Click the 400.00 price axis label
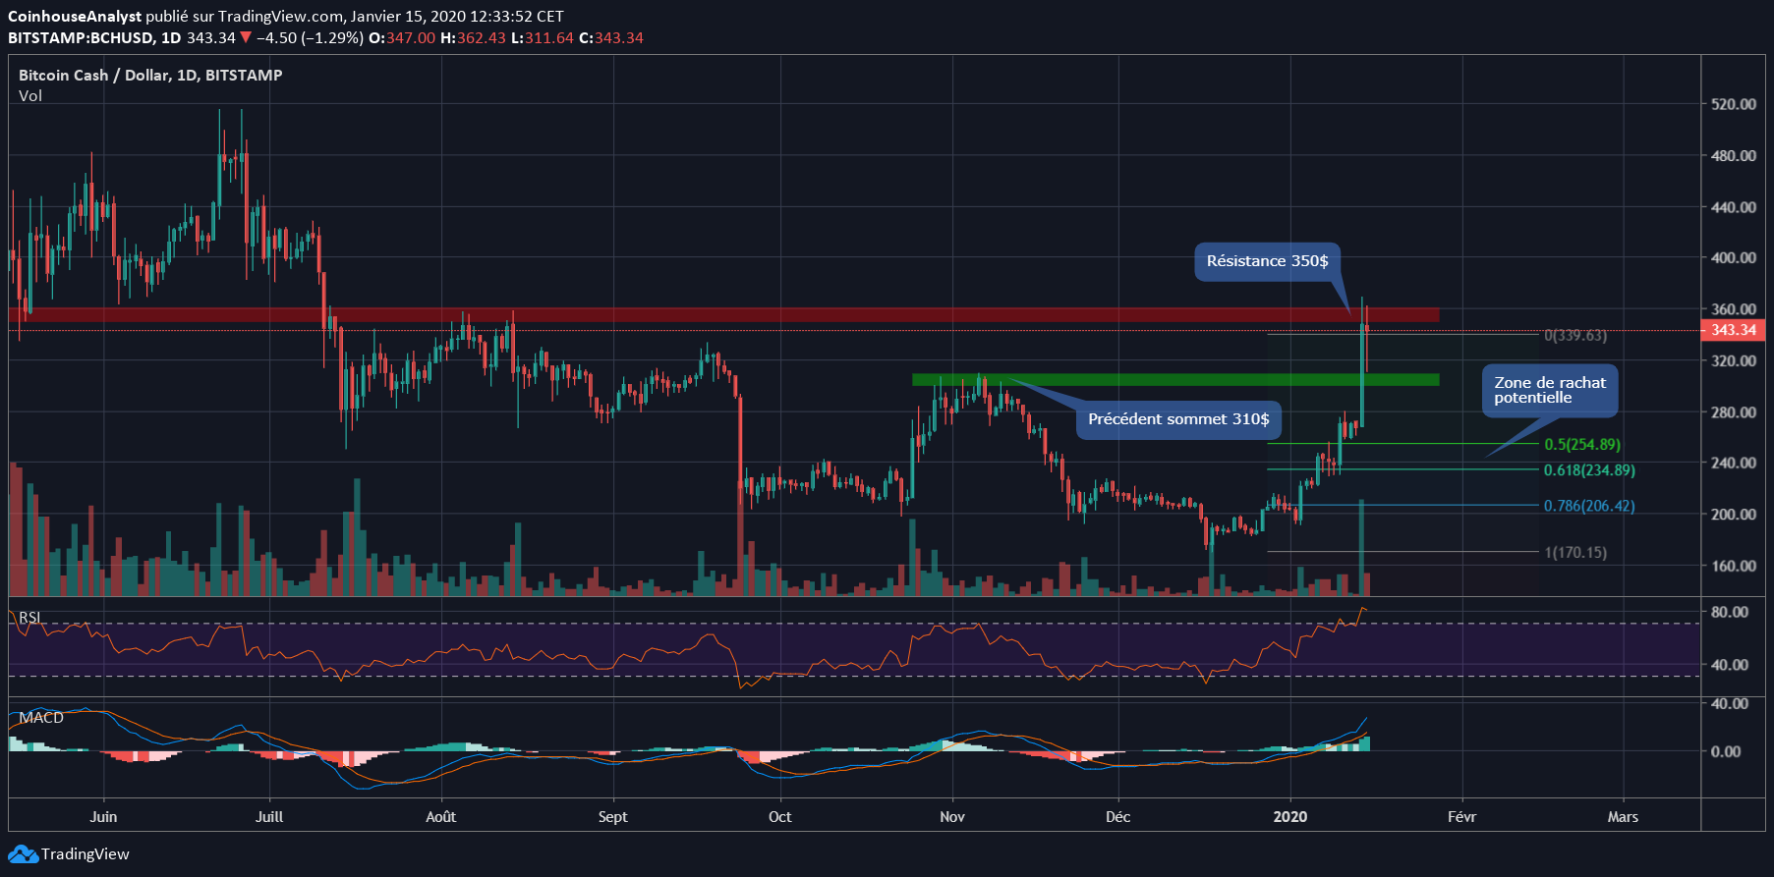The image size is (1774, 877). pos(1734,258)
